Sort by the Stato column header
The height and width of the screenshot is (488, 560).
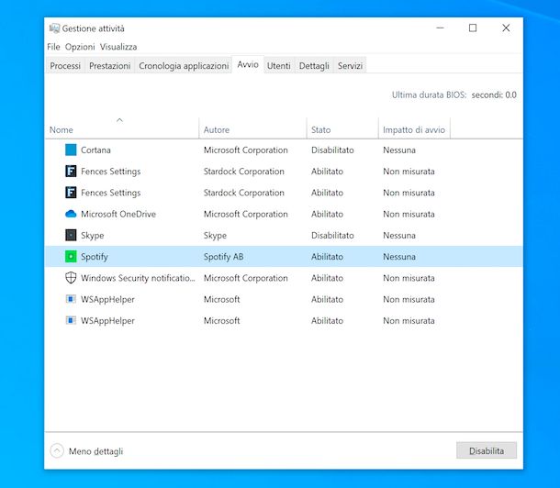point(342,129)
